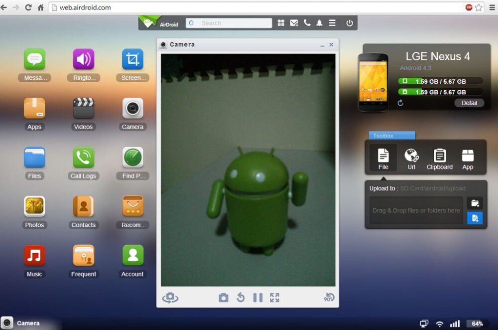
Task: Expand device info with the Detail button
Action: (x=469, y=103)
